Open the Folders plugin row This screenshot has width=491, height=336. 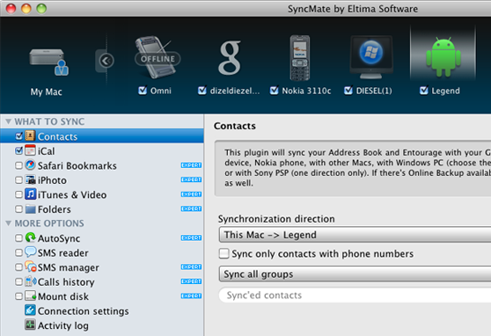(x=102, y=208)
